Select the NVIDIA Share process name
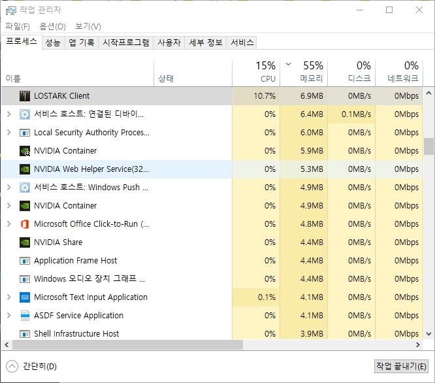The image size is (435, 383). [58, 242]
